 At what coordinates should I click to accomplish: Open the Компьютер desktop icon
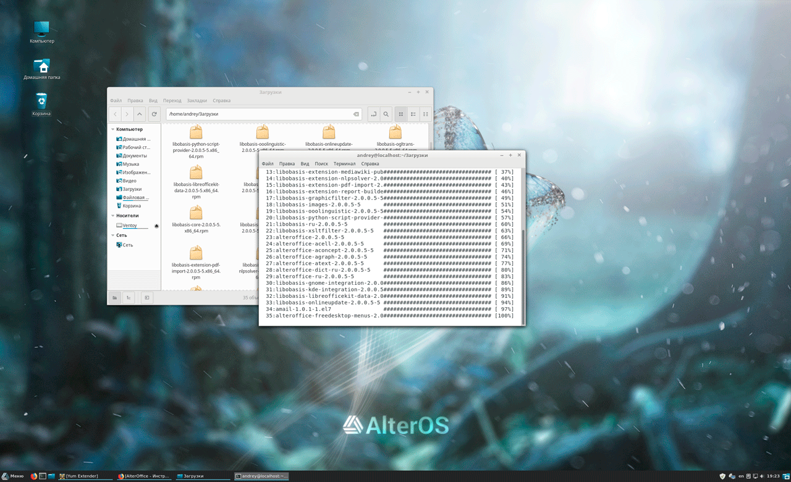click(x=41, y=32)
